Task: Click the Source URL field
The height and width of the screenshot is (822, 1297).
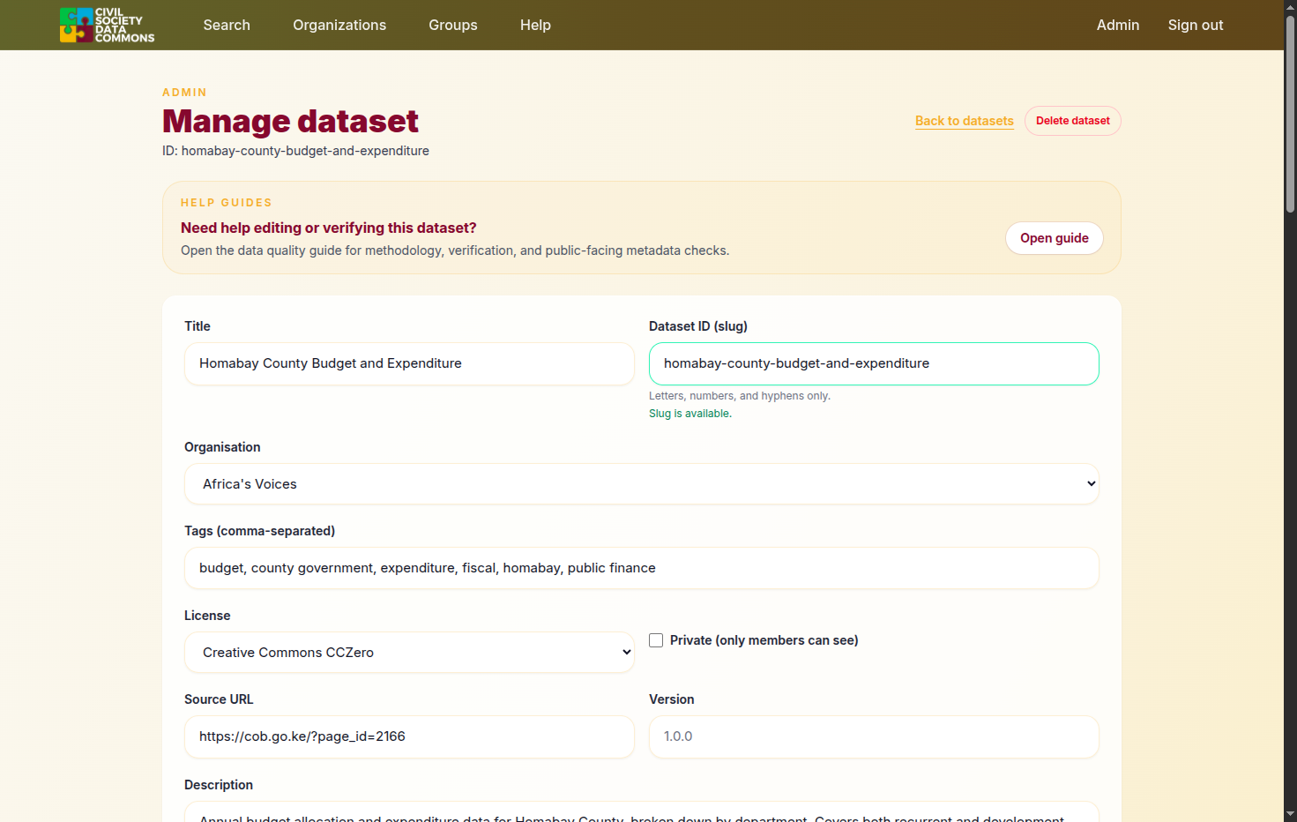Action: (409, 736)
